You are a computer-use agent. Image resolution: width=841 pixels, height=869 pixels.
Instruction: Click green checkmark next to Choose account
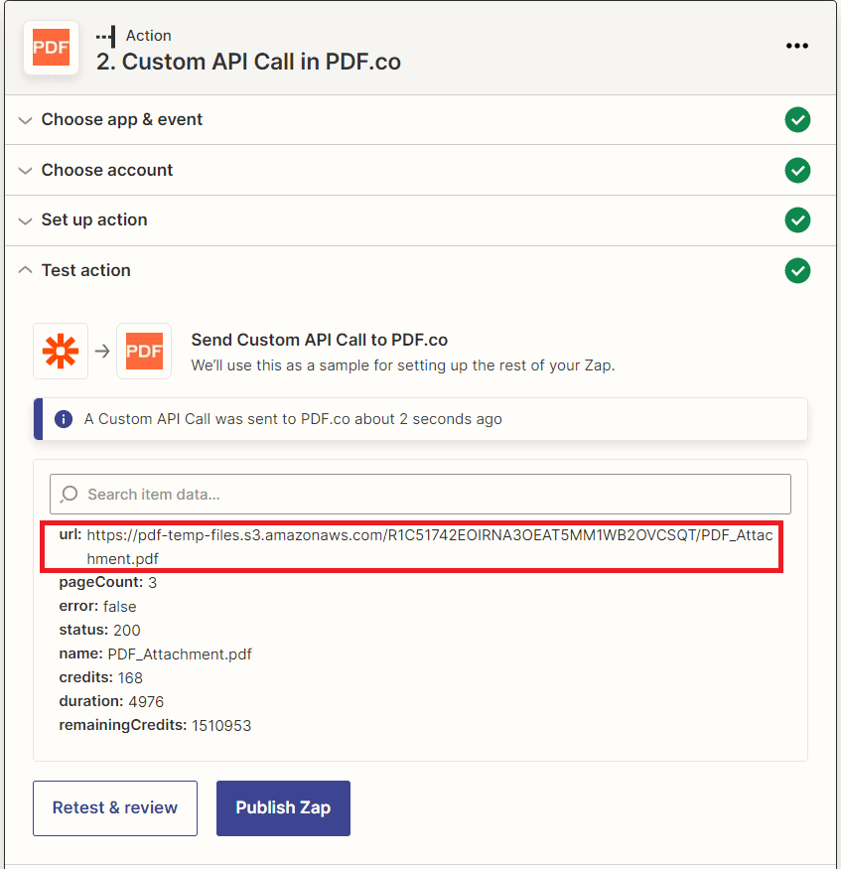(x=797, y=170)
